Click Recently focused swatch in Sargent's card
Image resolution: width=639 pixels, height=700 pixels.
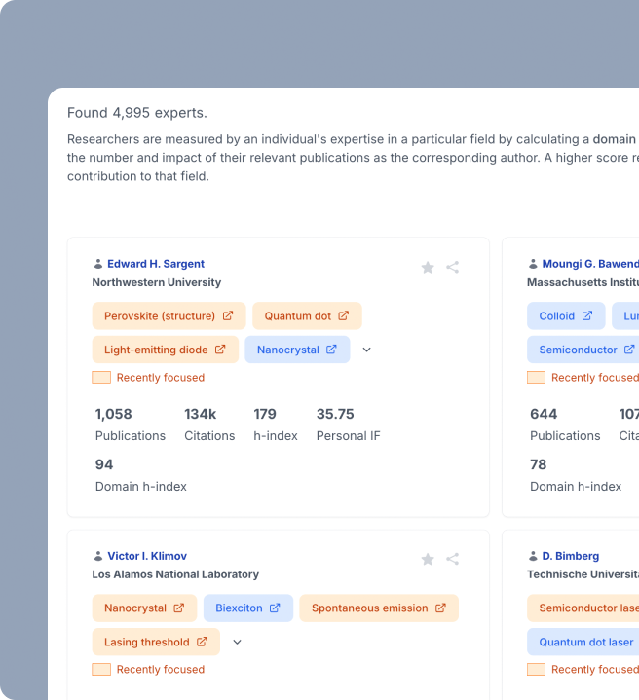[x=101, y=377]
